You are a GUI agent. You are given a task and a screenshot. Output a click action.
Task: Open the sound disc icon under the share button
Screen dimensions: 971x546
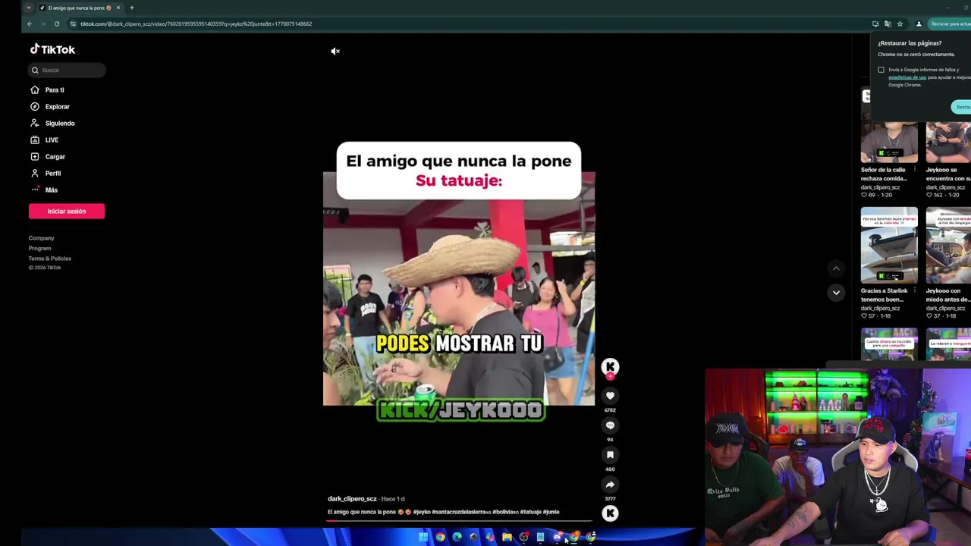[x=610, y=513]
